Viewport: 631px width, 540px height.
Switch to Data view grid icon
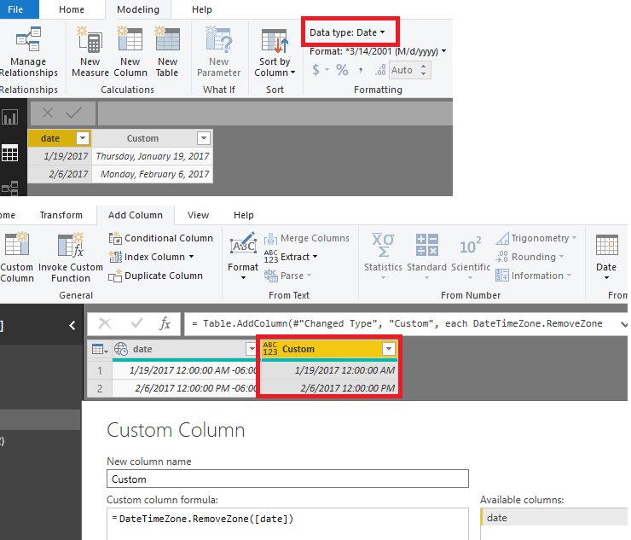pos(9,153)
